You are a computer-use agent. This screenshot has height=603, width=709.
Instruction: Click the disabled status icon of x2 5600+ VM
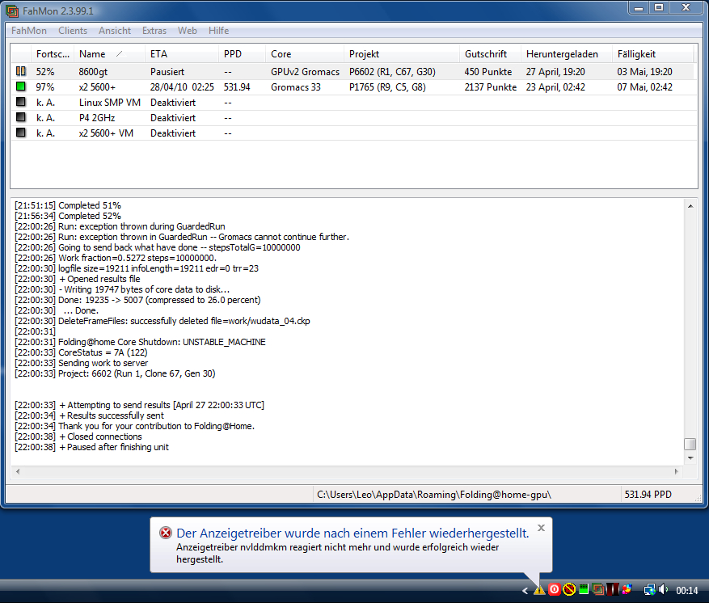(21, 133)
